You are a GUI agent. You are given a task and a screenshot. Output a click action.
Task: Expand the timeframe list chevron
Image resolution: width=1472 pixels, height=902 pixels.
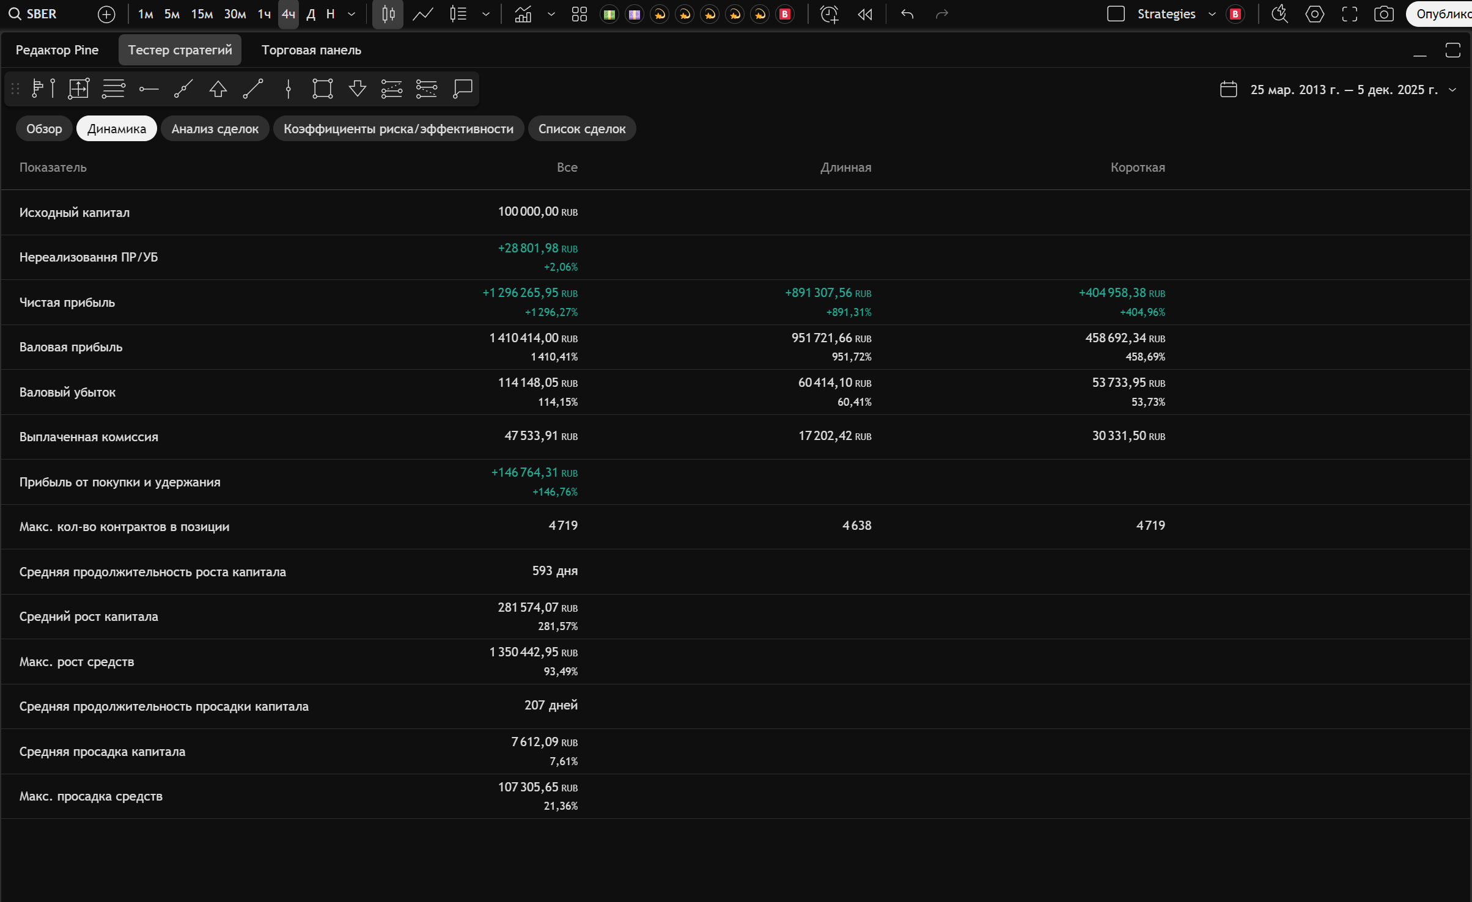click(x=351, y=14)
